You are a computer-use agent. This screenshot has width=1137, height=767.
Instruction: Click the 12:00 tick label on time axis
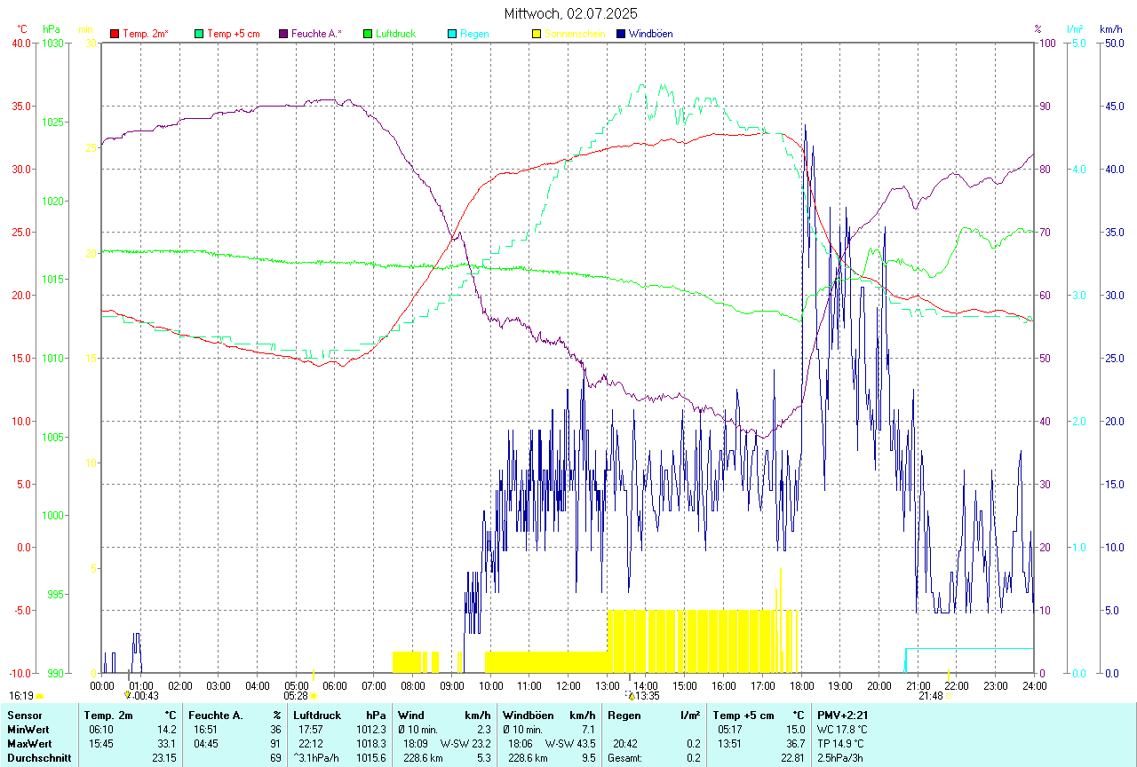568,685
